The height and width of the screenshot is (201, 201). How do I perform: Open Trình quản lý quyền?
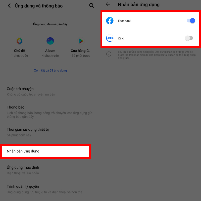click(x=50, y=189)
